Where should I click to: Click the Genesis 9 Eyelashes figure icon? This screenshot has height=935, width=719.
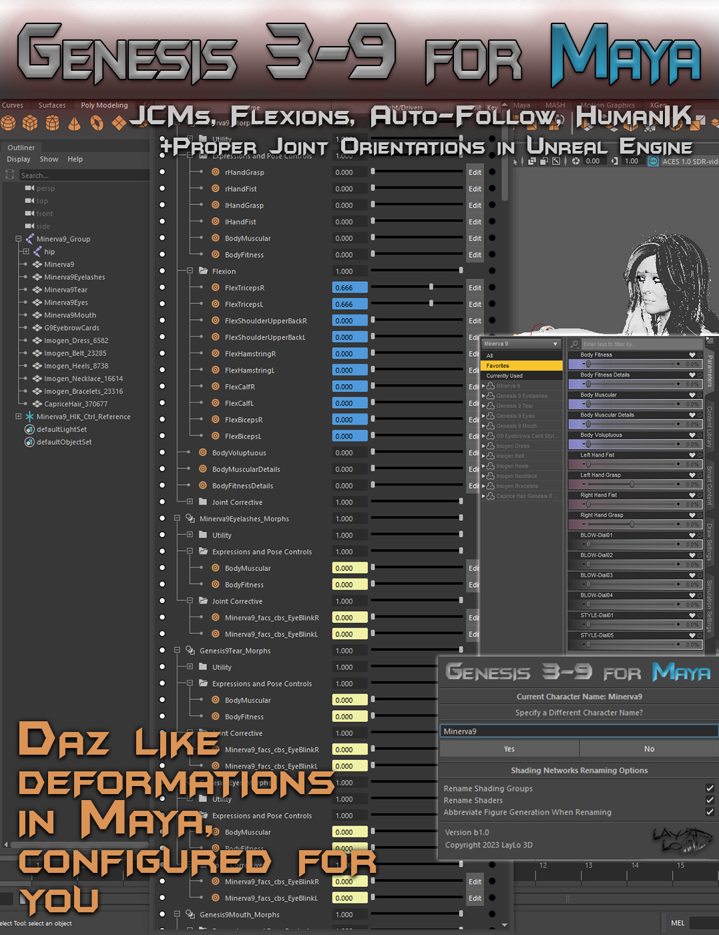pyautogui.click(x=491, y=395)
